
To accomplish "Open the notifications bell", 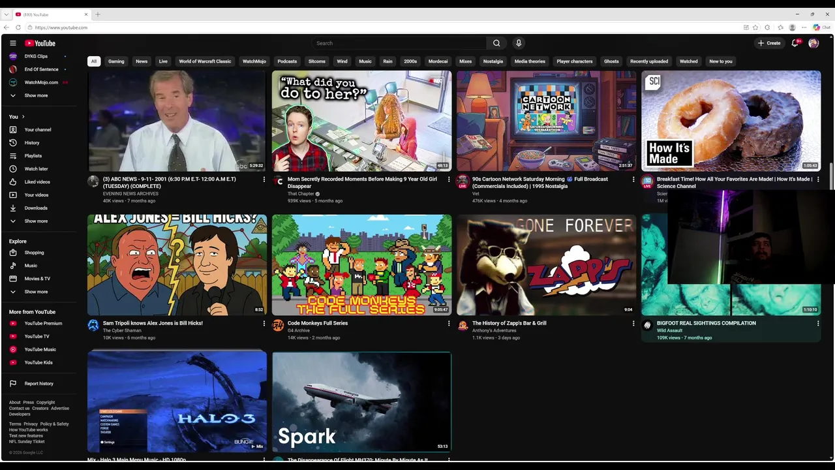I will pyautogui.click(x=795, y=43).
